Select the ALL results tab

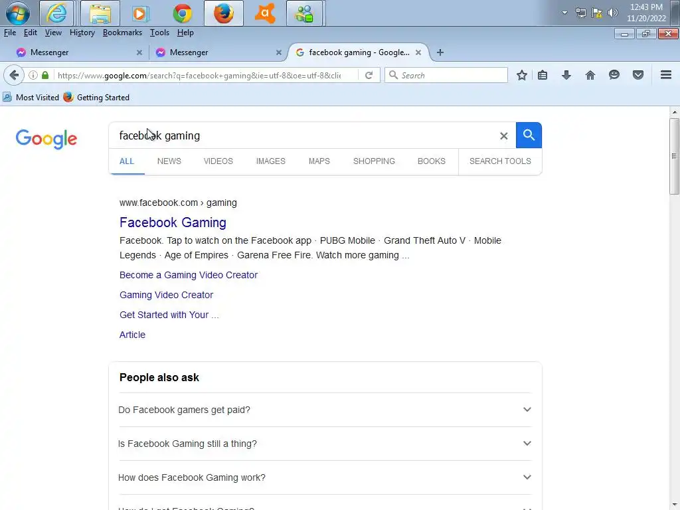(x=127, y=161)
